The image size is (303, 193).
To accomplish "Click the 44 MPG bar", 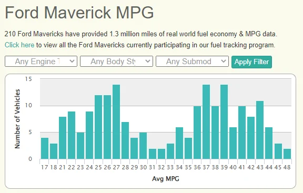I will click(x=269, y=143).
